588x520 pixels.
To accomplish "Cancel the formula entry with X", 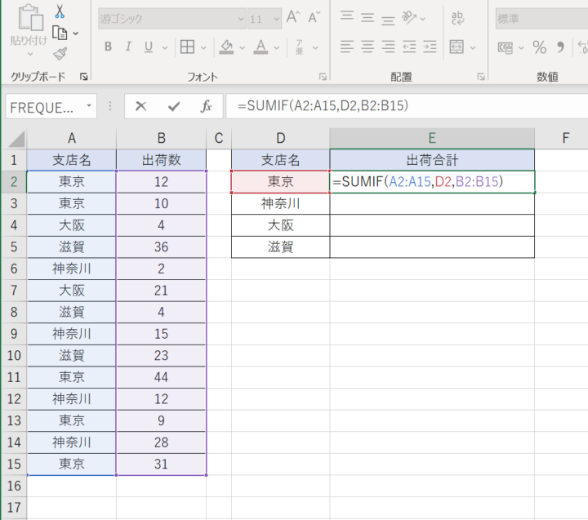I will pos(141,106).
